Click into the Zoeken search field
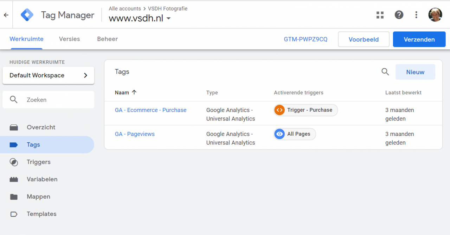450x235 pixels. click(x=48, y=100)
